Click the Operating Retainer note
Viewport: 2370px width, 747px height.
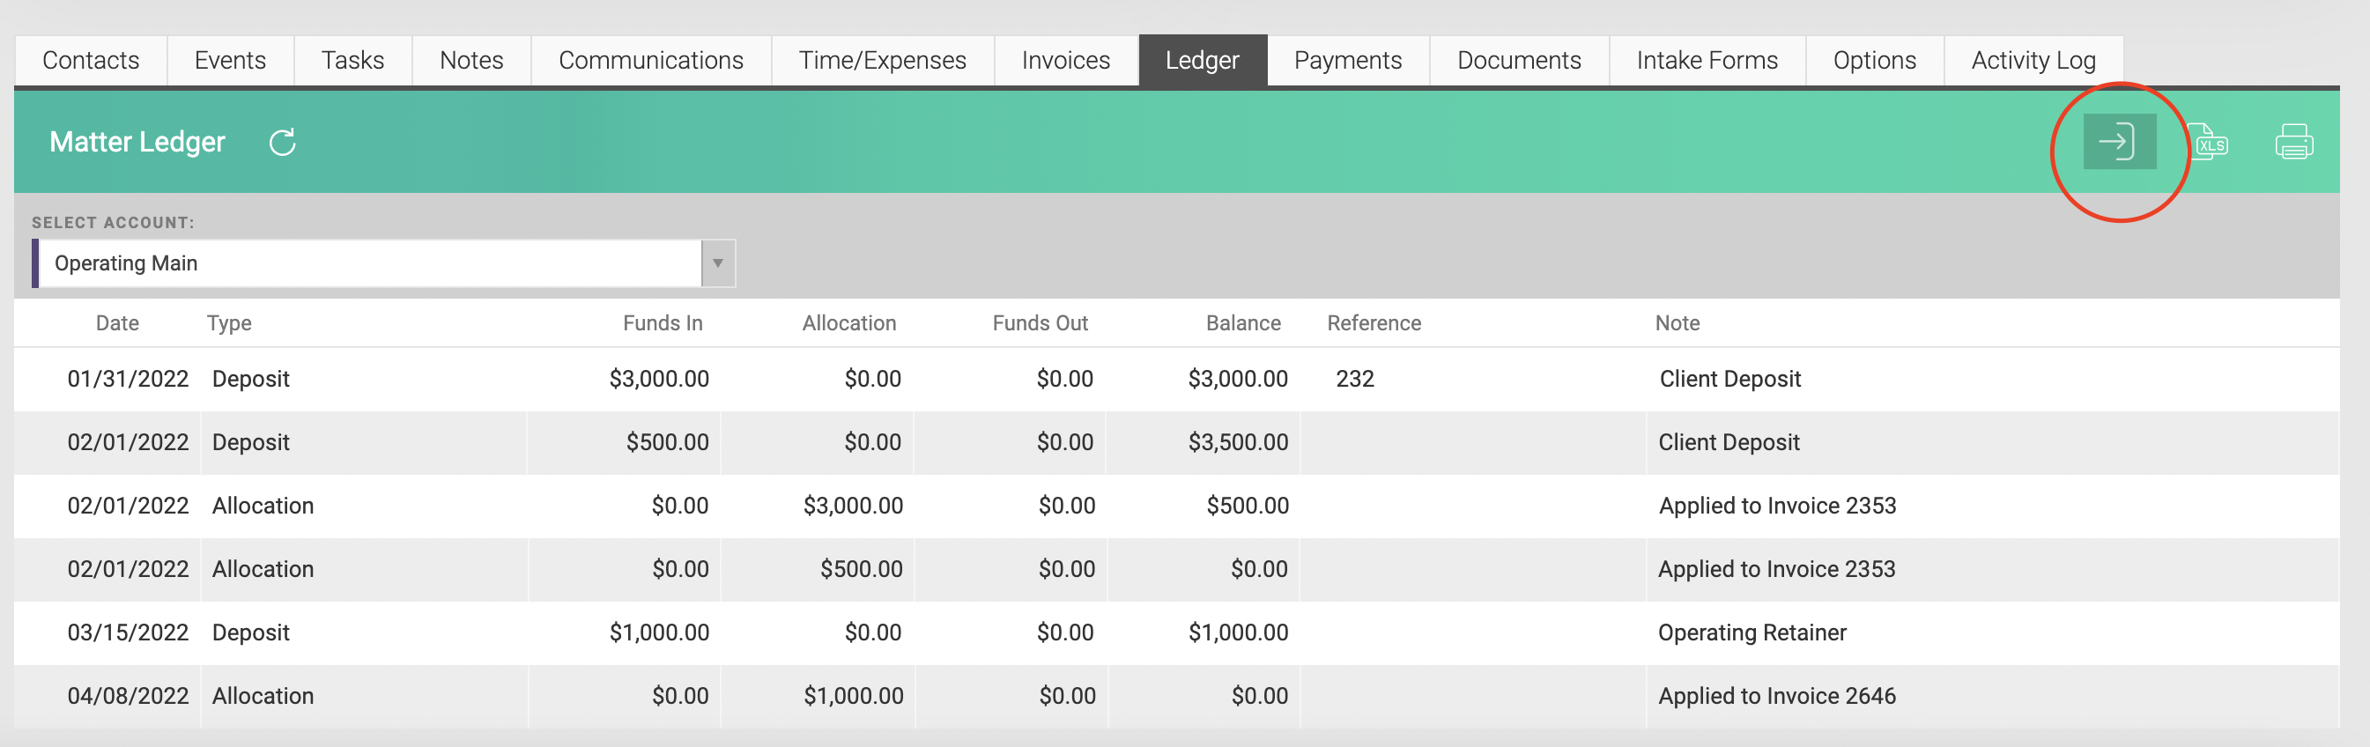point(1752,633)
